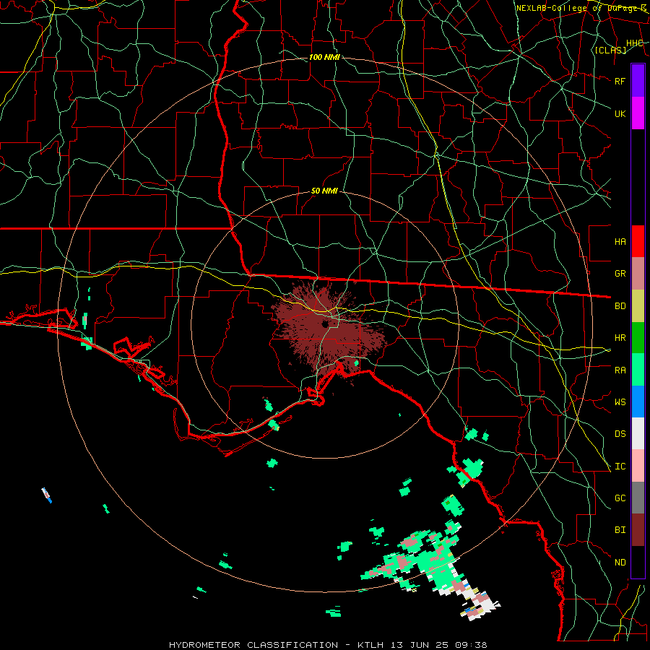Select the BD yellow legend block
This screenshot has height=650, width=650.
point(638,305)
